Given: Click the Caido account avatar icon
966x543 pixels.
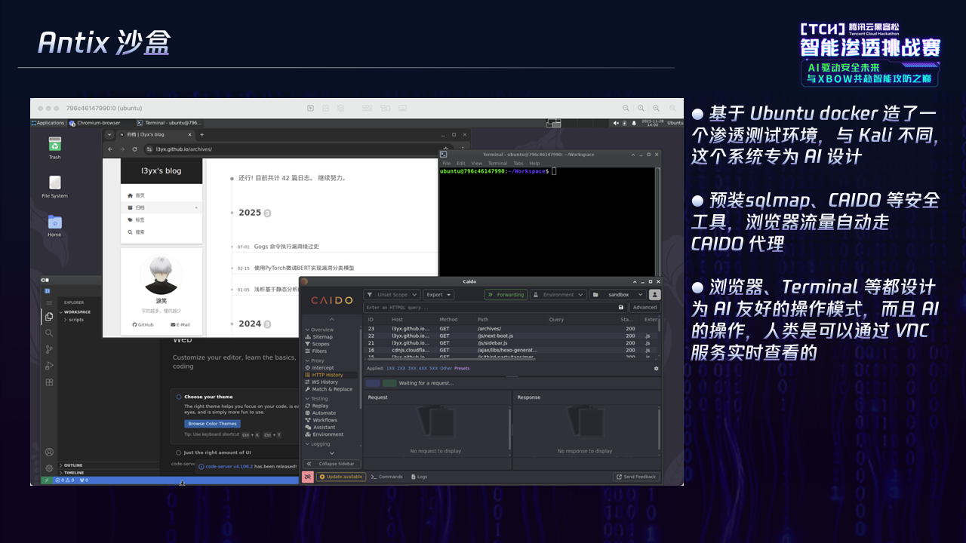Looking at the screenshot, I should point(654,295).
